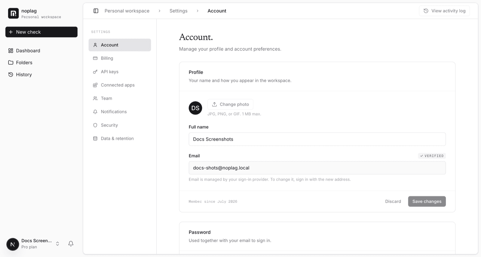The width and height of the screenshot is (481, 257).
Task: Toggle the sidebar panel icon
Action: tap(96, 11)
